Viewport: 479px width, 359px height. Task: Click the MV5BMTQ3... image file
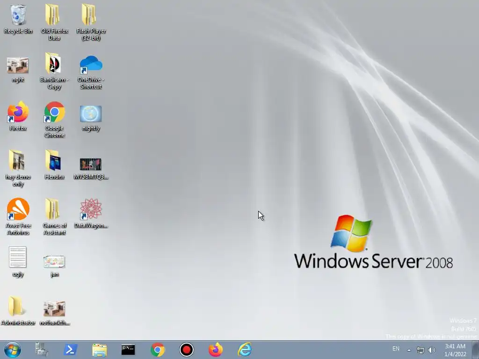click(91, 168)
